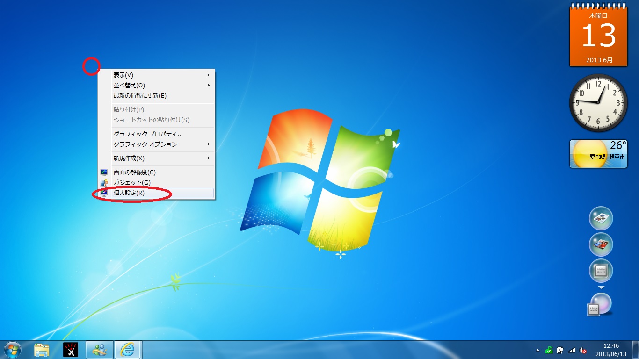This screenshot has height=359, width=639.
Task: Open the wireless signal bars tray icon
Action: [x=571, y=350]
